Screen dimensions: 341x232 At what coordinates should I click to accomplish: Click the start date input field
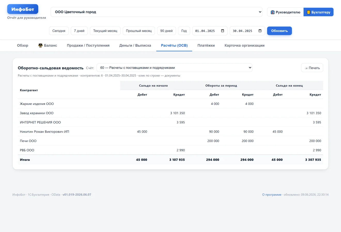210,31
